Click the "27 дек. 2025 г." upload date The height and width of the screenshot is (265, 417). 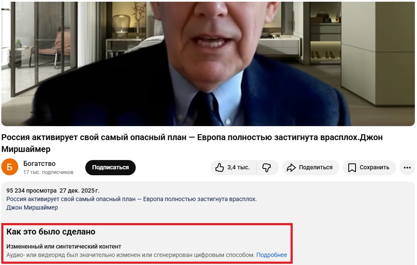point(79,190)
